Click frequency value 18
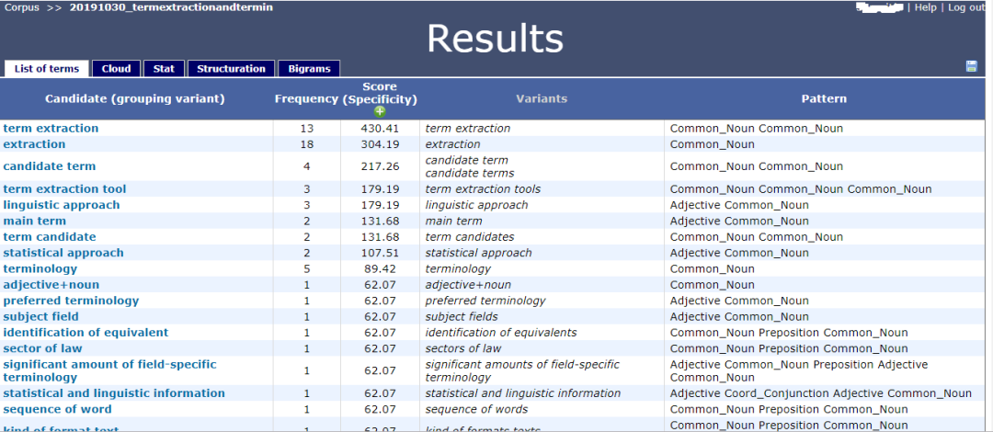 pyautogui.click(x=306, y=143)
